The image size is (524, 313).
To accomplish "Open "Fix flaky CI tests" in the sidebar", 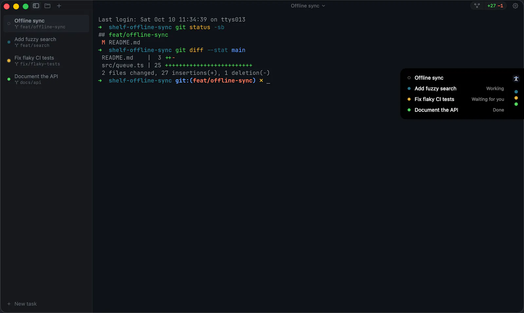I will [46, 61].
